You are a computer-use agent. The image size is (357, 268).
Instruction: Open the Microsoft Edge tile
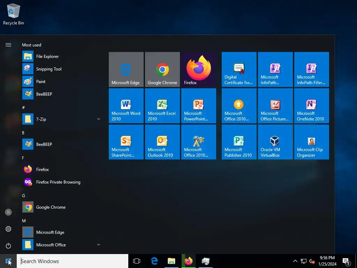[x=126, y=69]
